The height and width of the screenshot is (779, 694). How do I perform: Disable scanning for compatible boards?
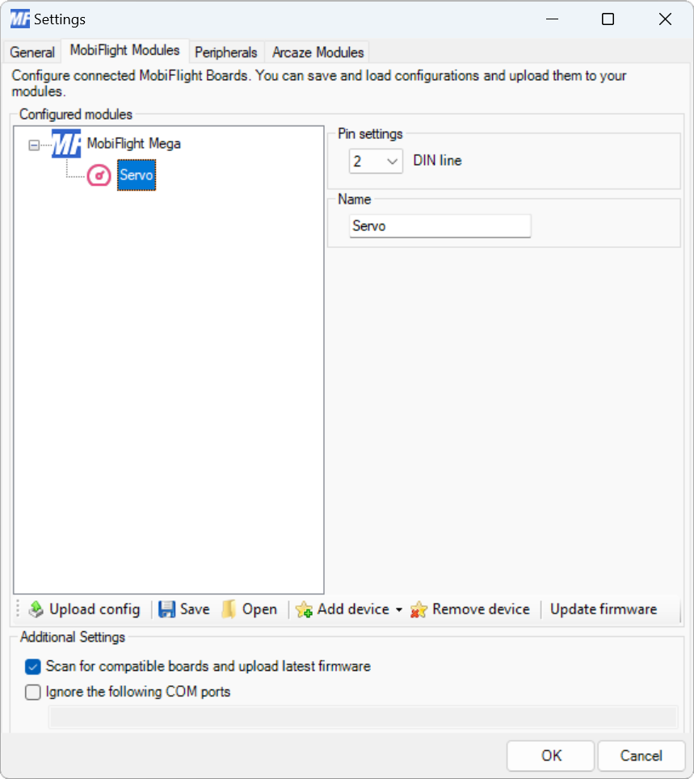pyautogui.click(x=33, y=667)
